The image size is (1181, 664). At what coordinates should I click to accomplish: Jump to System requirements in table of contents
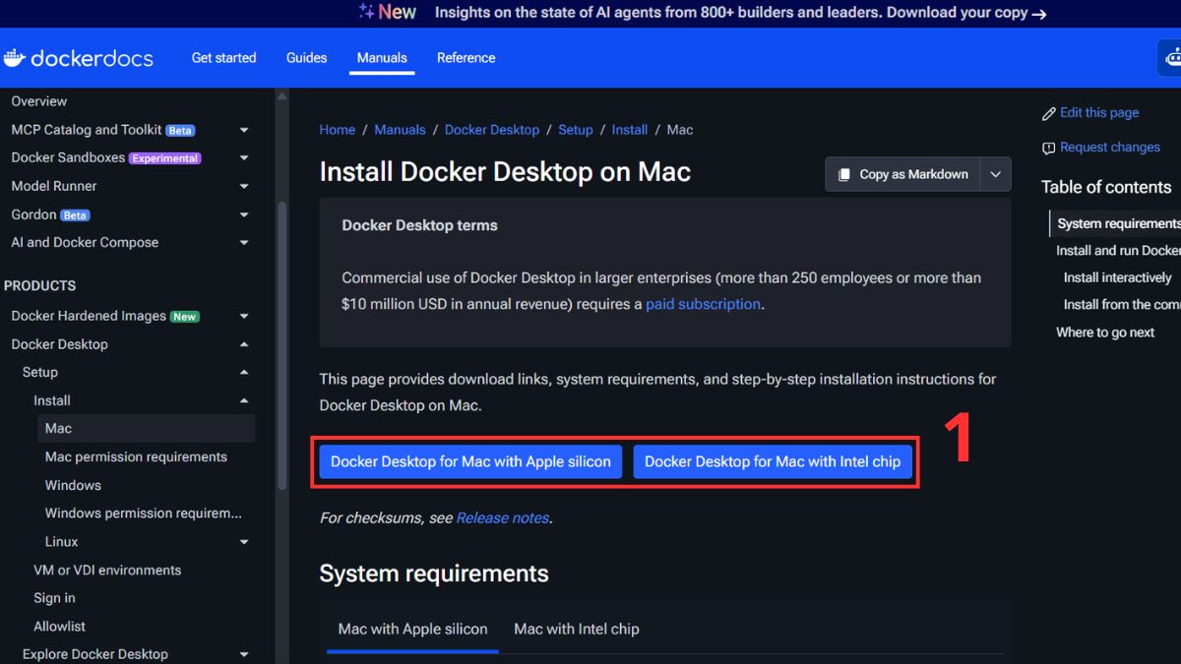point(1119,223)
